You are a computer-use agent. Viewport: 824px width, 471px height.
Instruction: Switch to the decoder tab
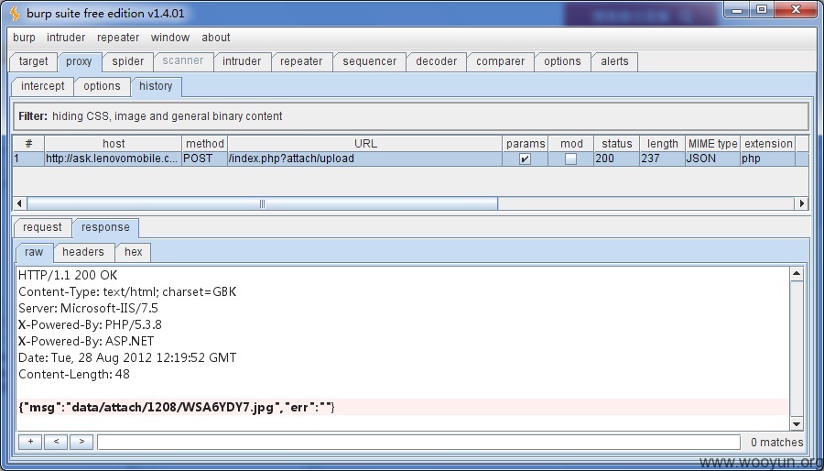pyautogui.click(x=436, y=61)
